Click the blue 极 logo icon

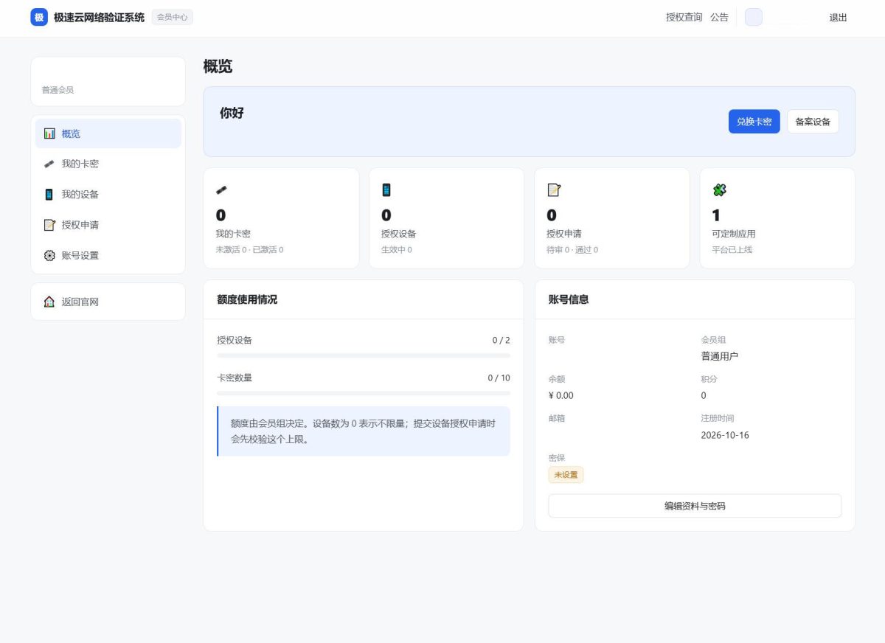(x=39, y=18)
